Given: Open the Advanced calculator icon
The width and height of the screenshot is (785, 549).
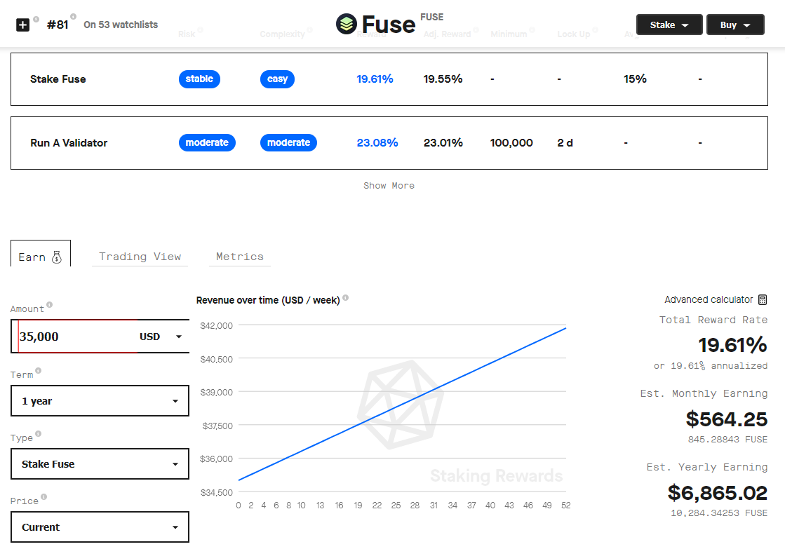Looking at the screenshot, I should tap(763, 300).
